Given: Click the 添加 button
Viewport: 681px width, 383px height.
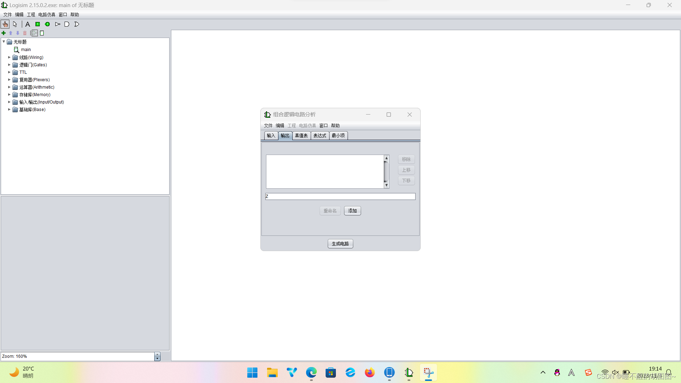Looking at the screenshot, I should tap(352, 211).
